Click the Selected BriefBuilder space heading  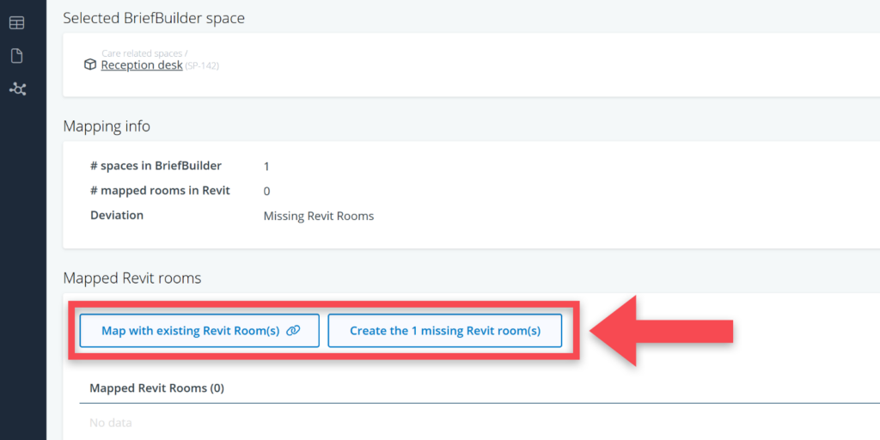pos(154,18)
